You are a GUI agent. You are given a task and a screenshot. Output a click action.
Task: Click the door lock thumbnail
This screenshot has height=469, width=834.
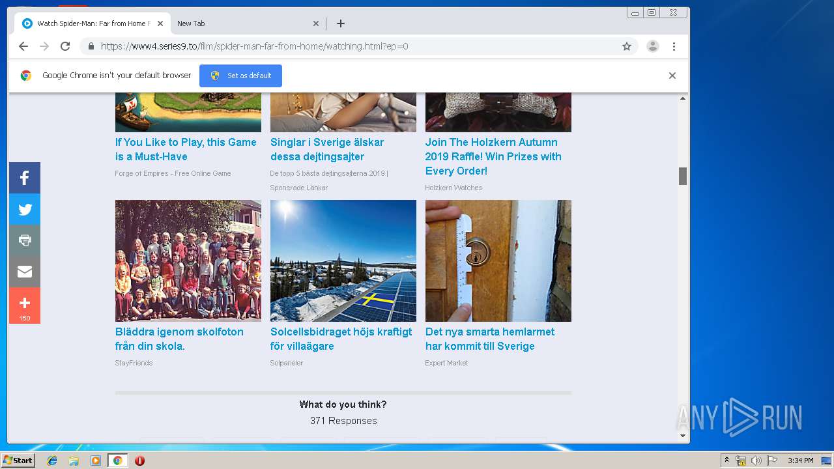coord(498,261)
